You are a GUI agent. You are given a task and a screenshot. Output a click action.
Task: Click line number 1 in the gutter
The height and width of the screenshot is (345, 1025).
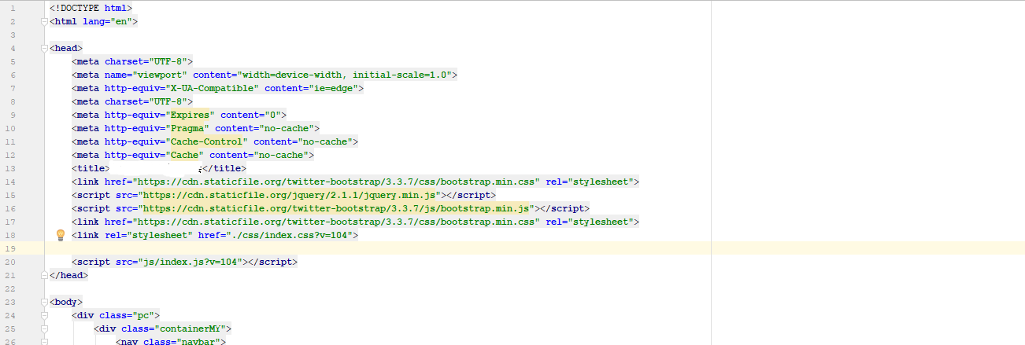click(x=13, y=8)
